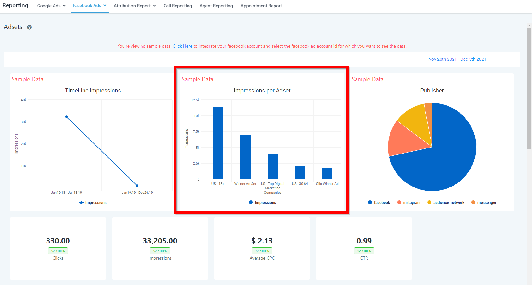
Task: Open the Attribution Report dropdown
Action: 135,6
